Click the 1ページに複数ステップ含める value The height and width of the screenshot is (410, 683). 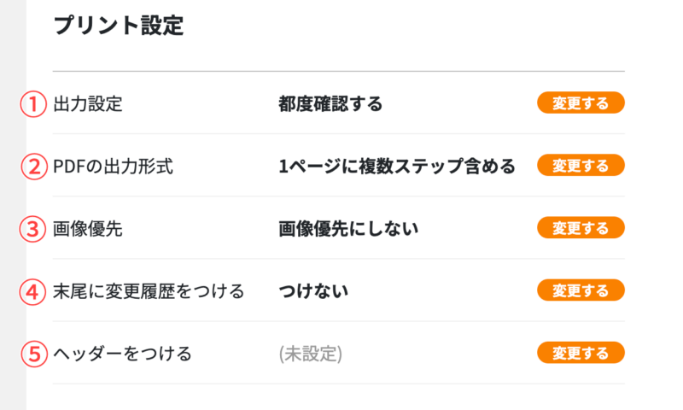397,167
